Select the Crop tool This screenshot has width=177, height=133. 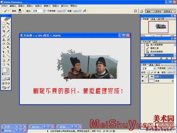[x=4, y=31]
